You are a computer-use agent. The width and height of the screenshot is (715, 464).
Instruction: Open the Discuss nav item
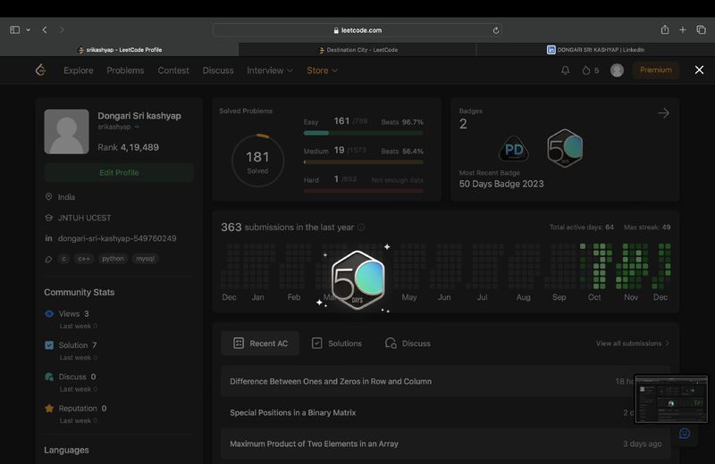(218, 70)
